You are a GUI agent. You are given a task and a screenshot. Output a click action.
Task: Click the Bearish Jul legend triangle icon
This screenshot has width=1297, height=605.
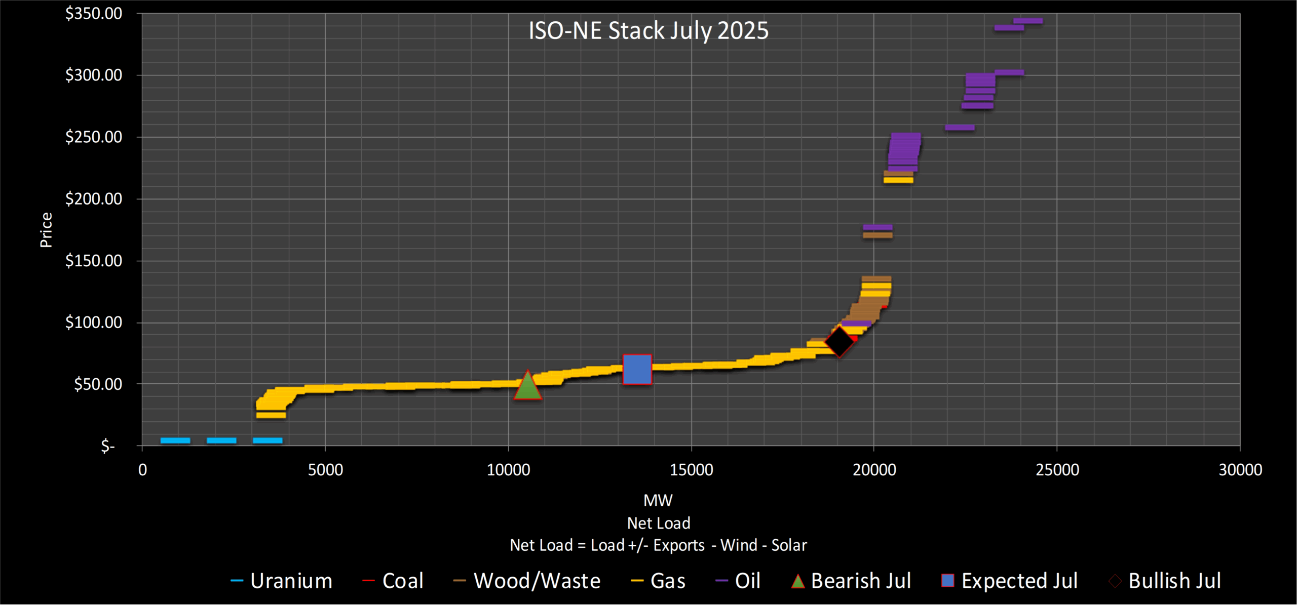[798, 581]
